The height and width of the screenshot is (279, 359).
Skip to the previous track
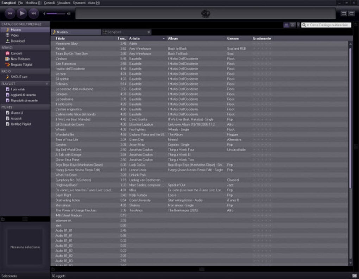tap(10, 13)
